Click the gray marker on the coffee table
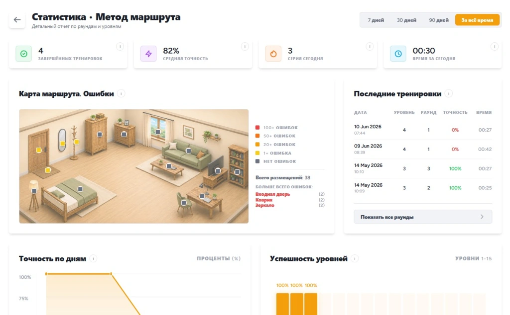 [169, 166]
